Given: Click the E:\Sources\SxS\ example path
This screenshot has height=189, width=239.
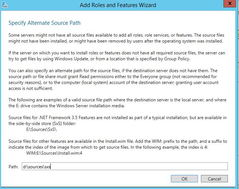Looking at the screenshot, I should tap(41, 129).
